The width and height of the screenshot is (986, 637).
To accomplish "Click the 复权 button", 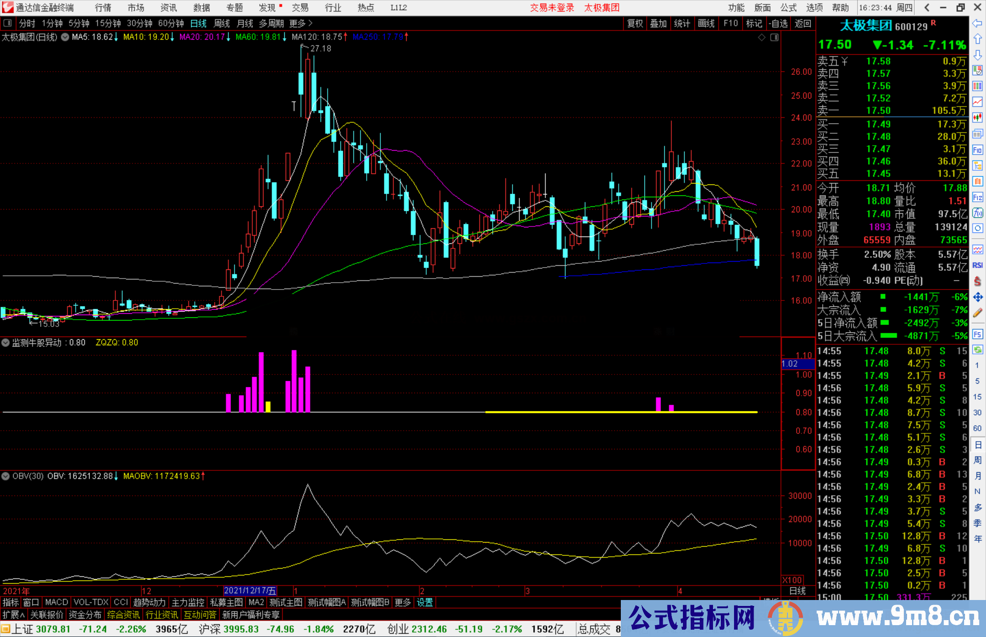I will pos(635,23).
